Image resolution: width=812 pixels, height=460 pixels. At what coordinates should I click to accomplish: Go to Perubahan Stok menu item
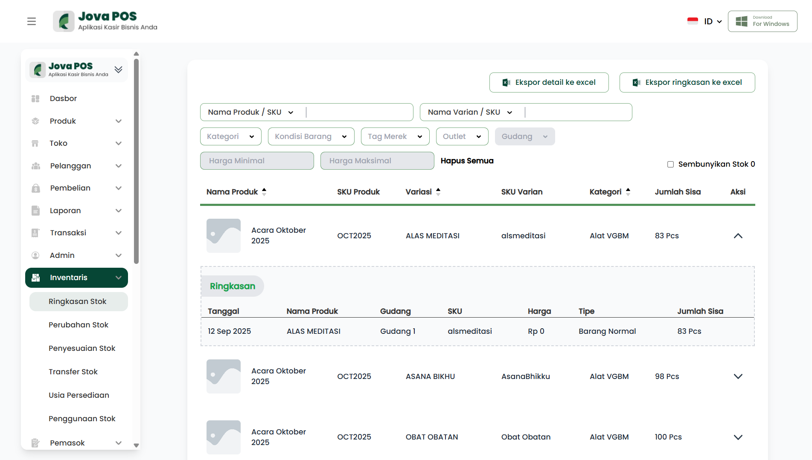click(x=79, y=325)
